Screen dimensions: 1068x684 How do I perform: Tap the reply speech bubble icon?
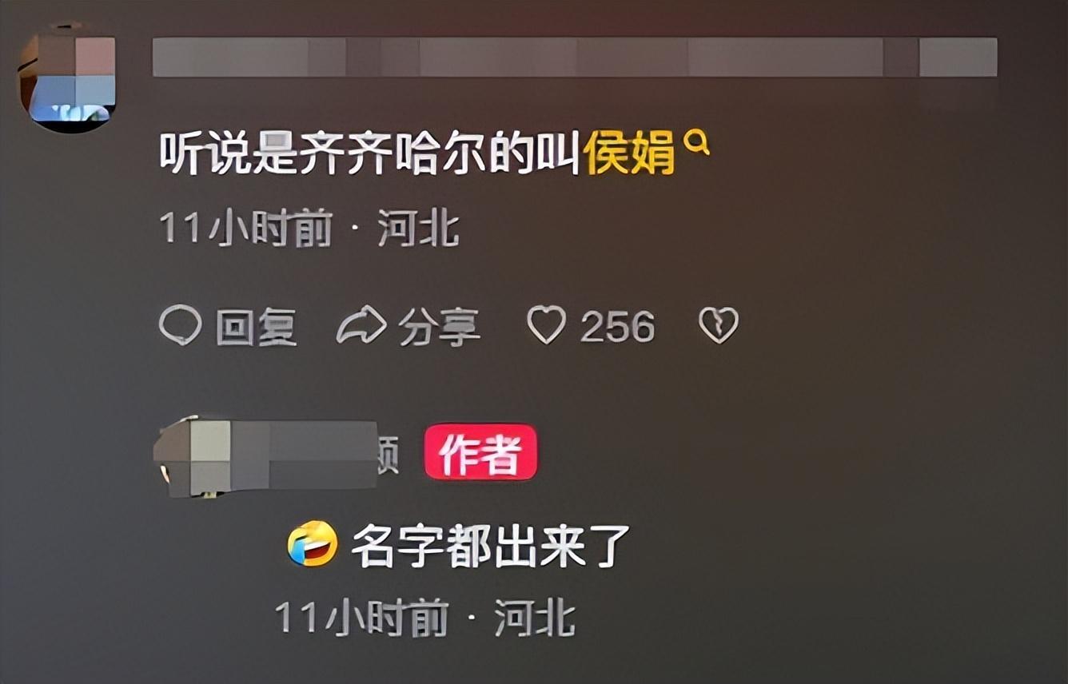point(180,326)
